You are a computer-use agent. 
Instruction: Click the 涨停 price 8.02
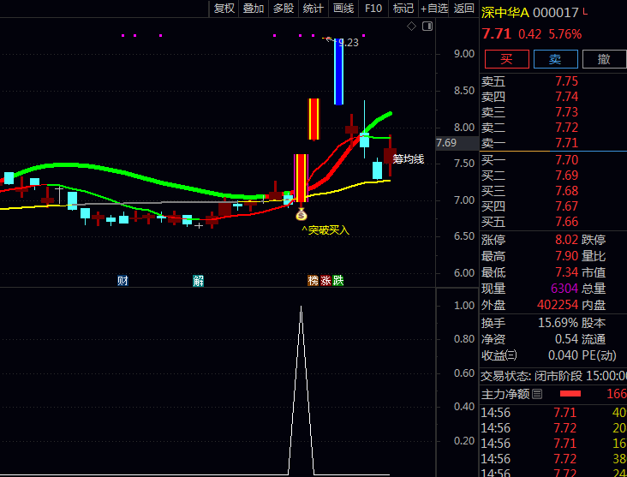click(x=567, y=240)
